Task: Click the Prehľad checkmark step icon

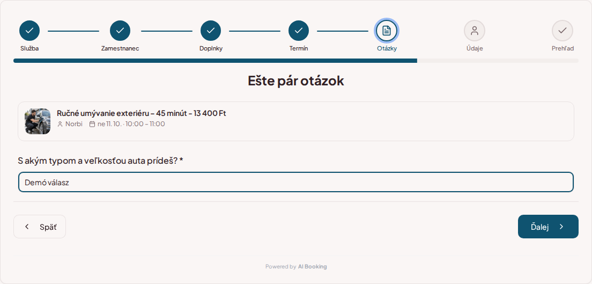Action: pyautogui.click(x=563, y=31)
